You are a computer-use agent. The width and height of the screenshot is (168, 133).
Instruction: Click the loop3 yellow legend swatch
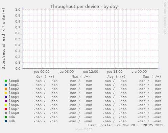(x=6, y=93)
